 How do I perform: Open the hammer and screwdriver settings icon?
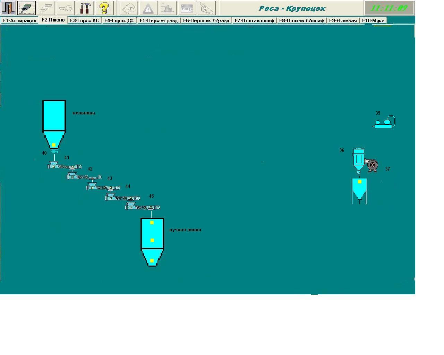tap(85, 8)
